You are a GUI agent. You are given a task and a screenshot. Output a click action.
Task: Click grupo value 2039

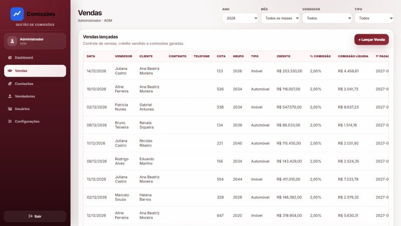[x=237, y=125]
